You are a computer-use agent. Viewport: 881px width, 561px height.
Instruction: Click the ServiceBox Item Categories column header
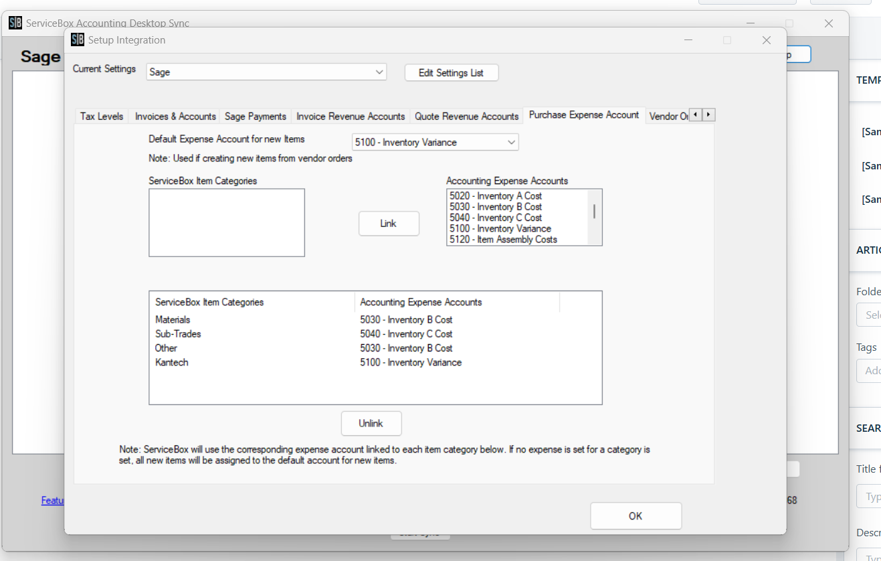coord(252,302)
